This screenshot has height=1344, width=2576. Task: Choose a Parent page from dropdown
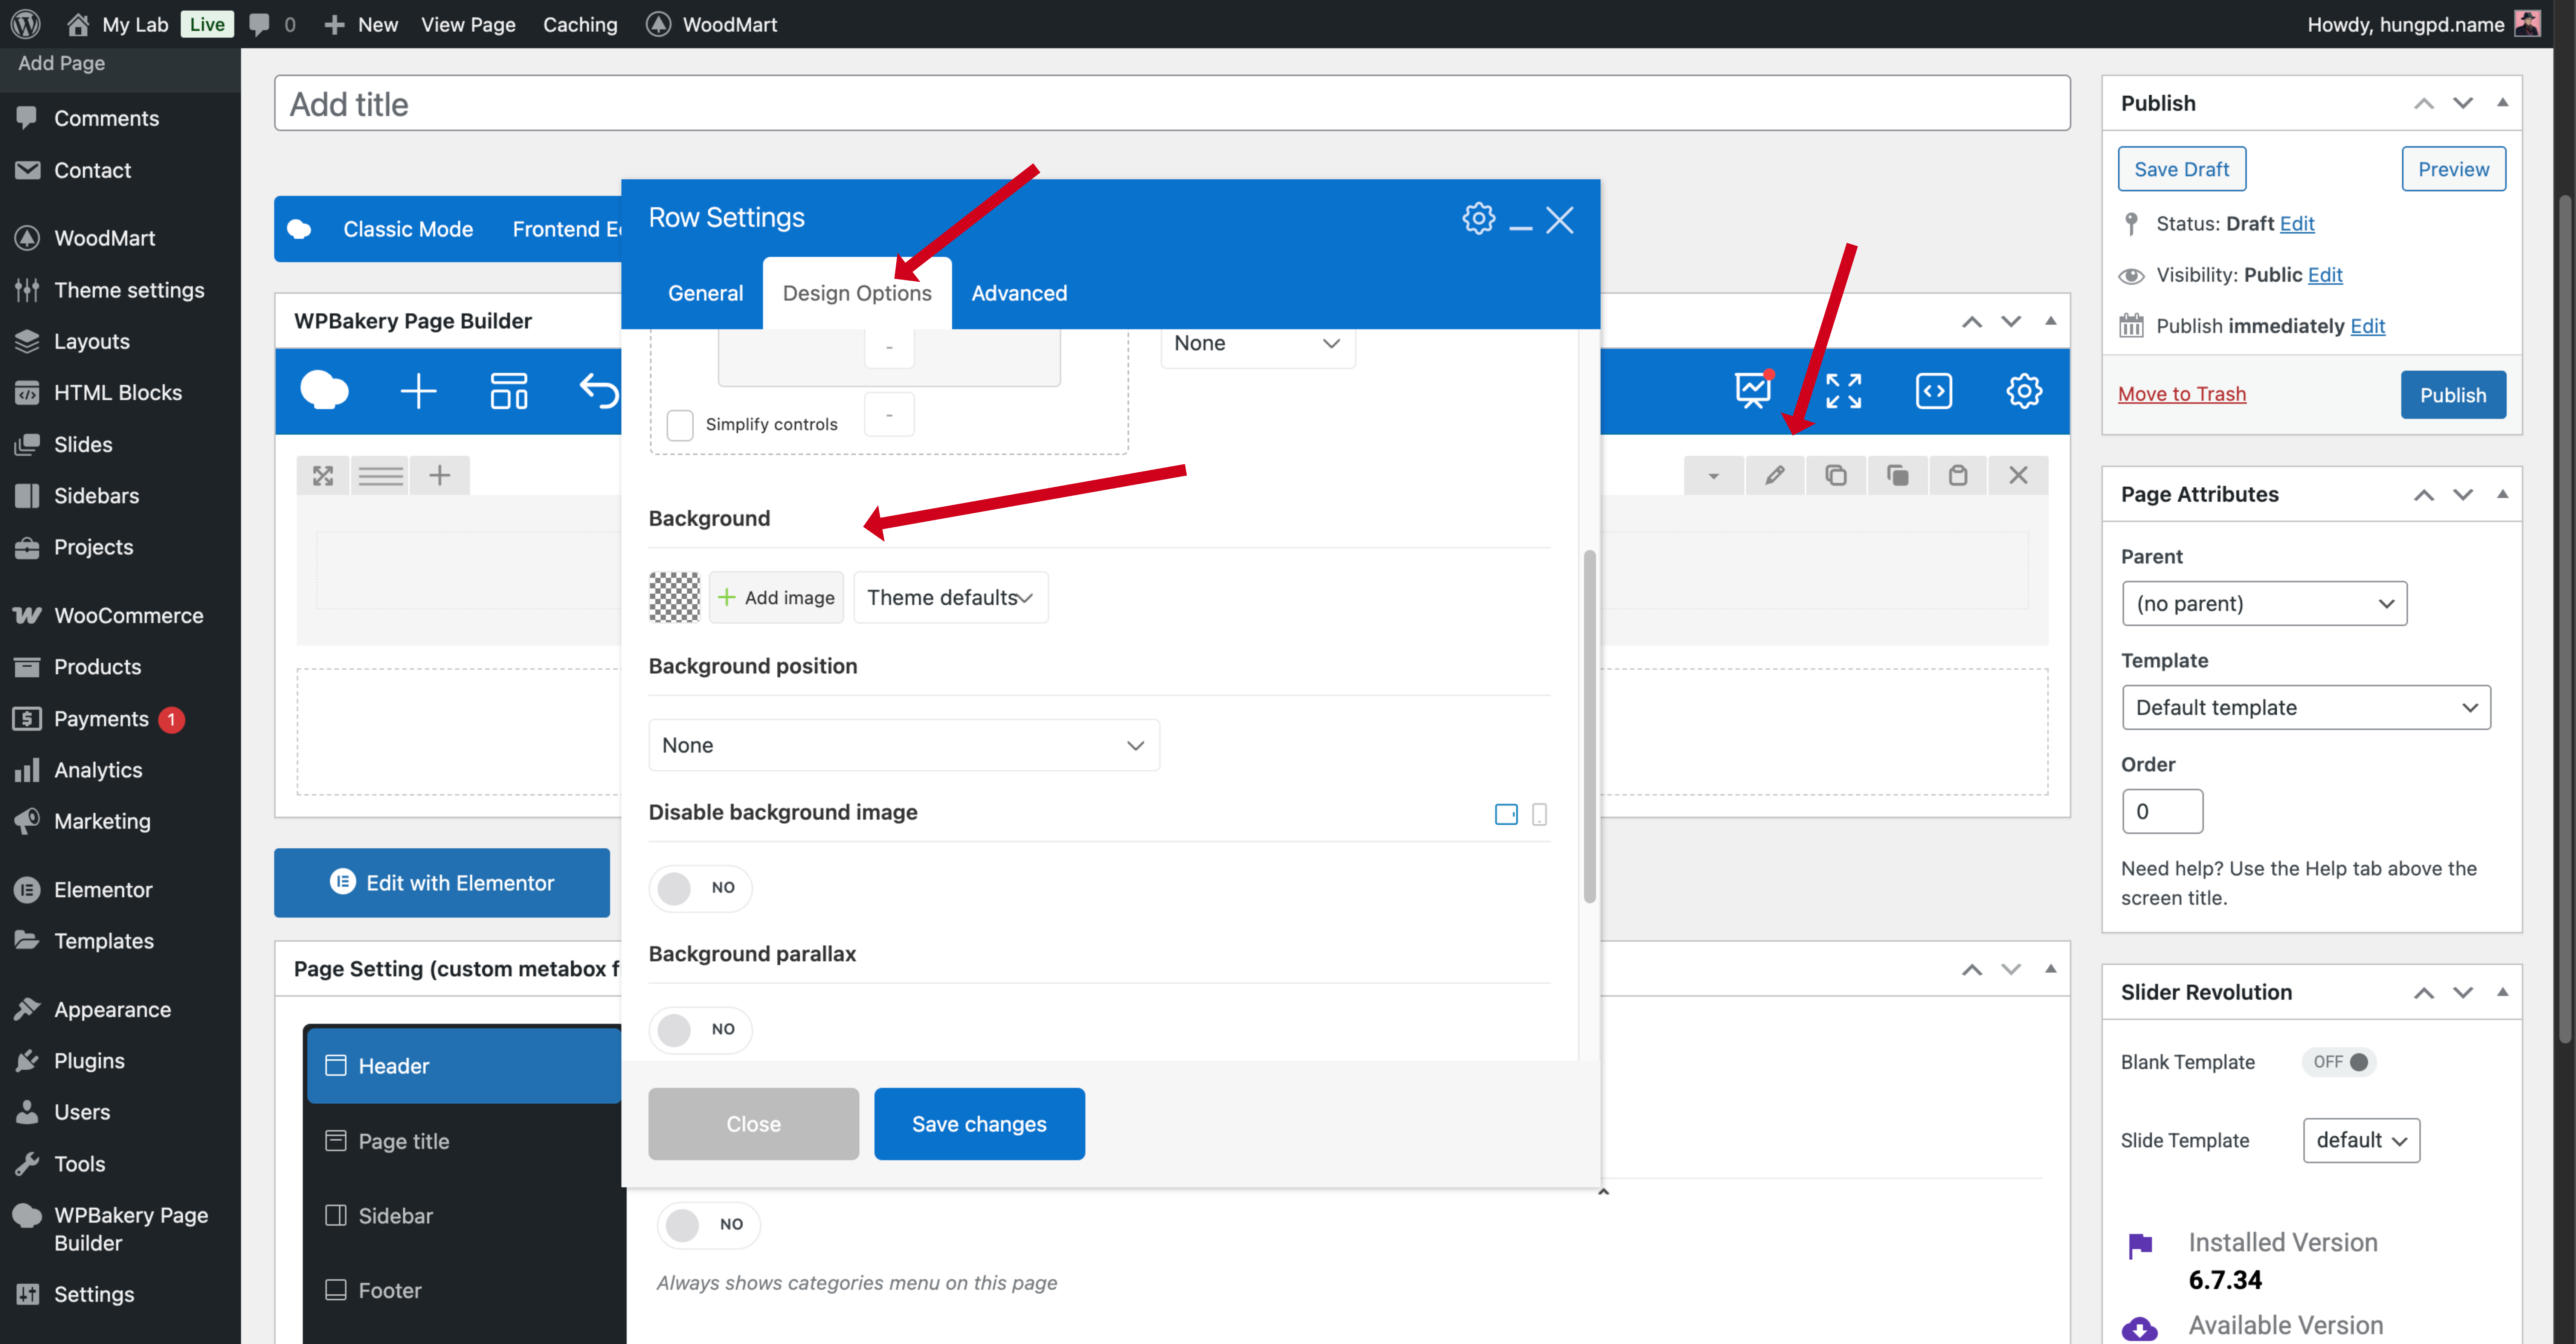click(x=2264, y=603)
